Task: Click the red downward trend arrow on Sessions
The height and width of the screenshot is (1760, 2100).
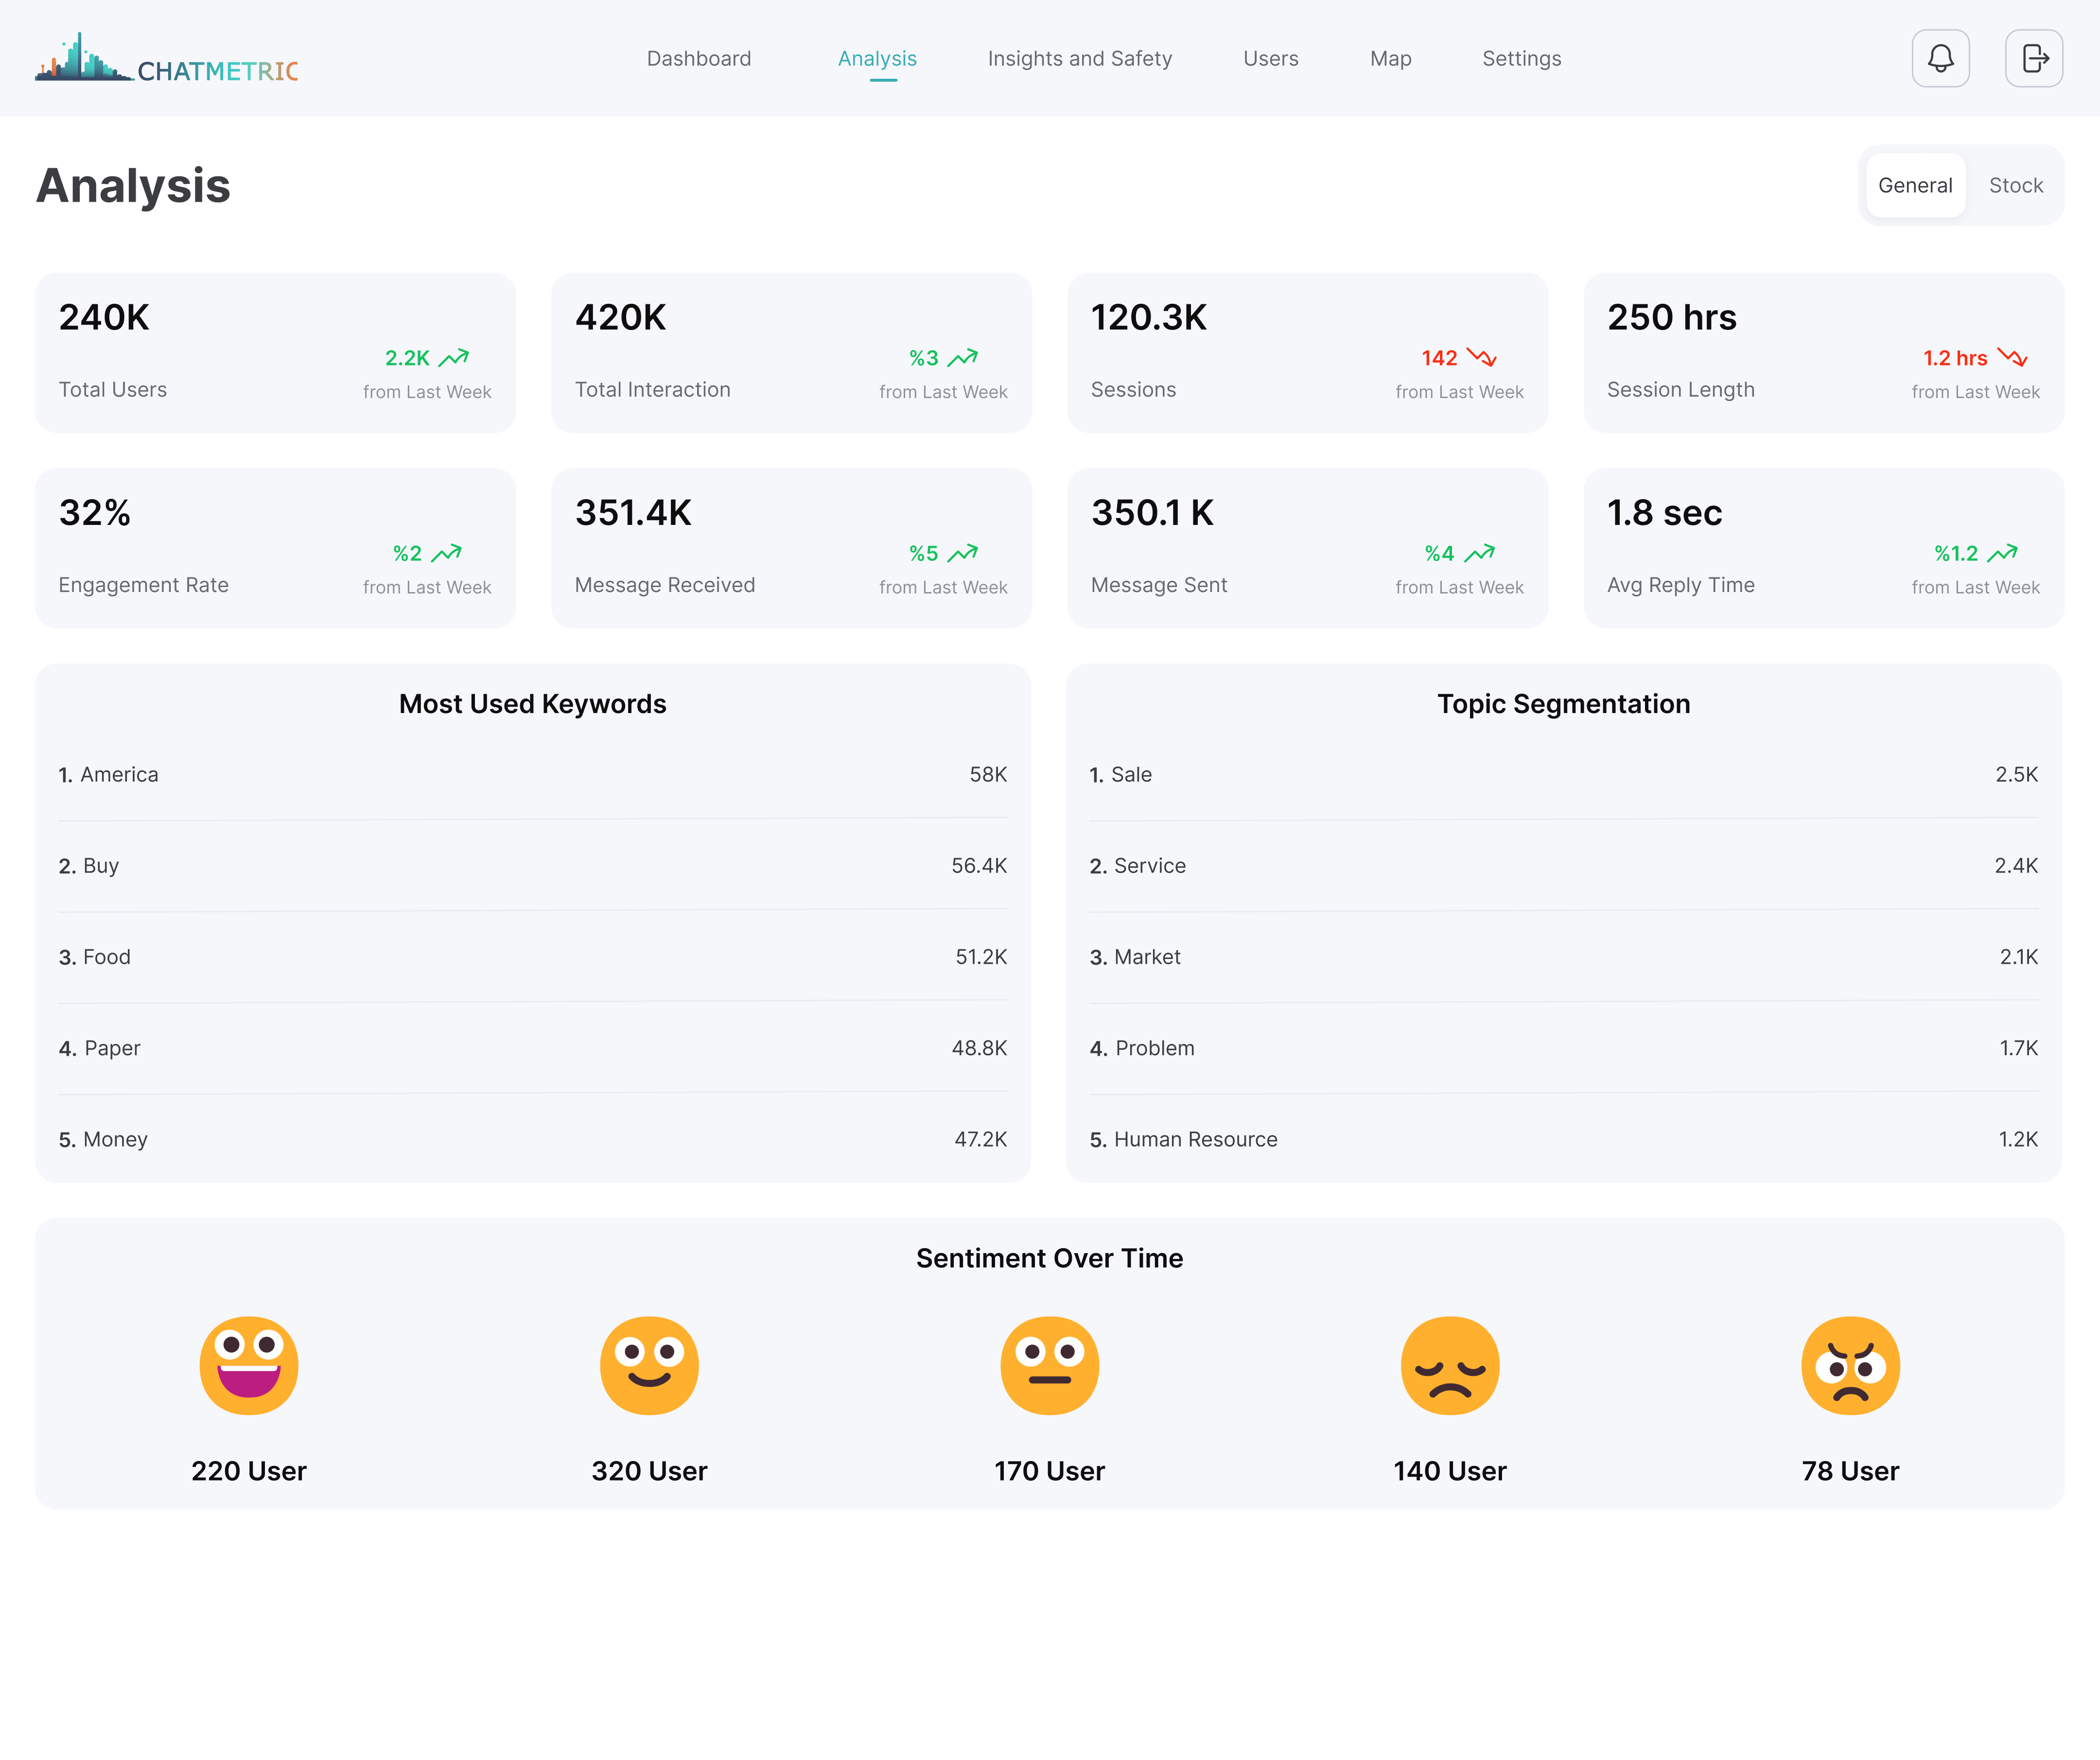Action: (x=1481, y=357)
